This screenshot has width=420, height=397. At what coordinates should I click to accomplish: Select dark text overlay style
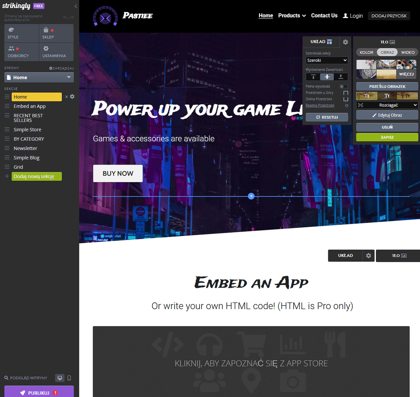click(x=408, y=96)
